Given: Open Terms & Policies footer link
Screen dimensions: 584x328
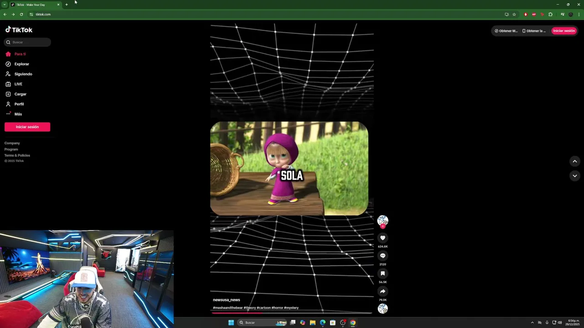Looking at the screenshot, I should tap(17, 155).
